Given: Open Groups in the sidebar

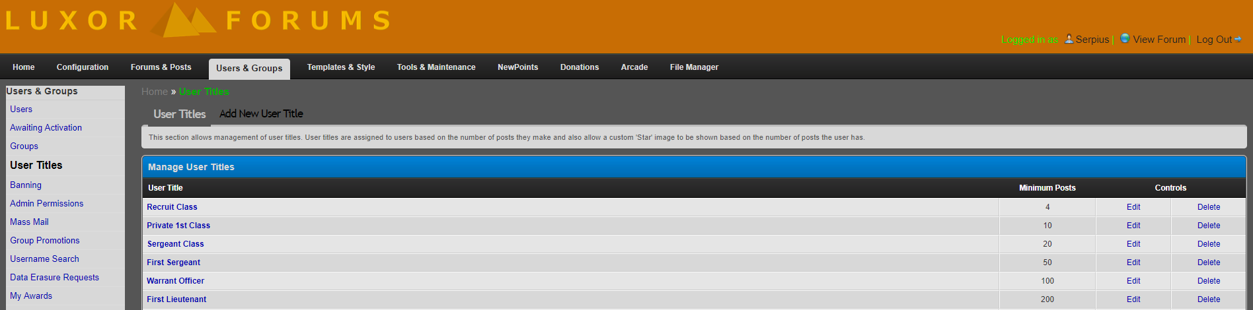Looking at the screenshot, I should point(24,146).
